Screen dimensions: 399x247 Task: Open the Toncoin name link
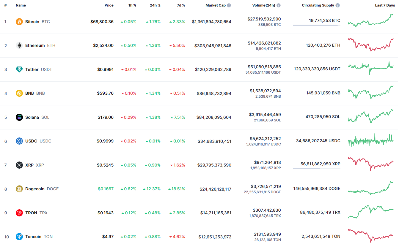tap(33, 237)
